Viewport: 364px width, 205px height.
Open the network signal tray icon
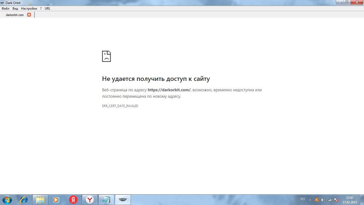[329, 200]
